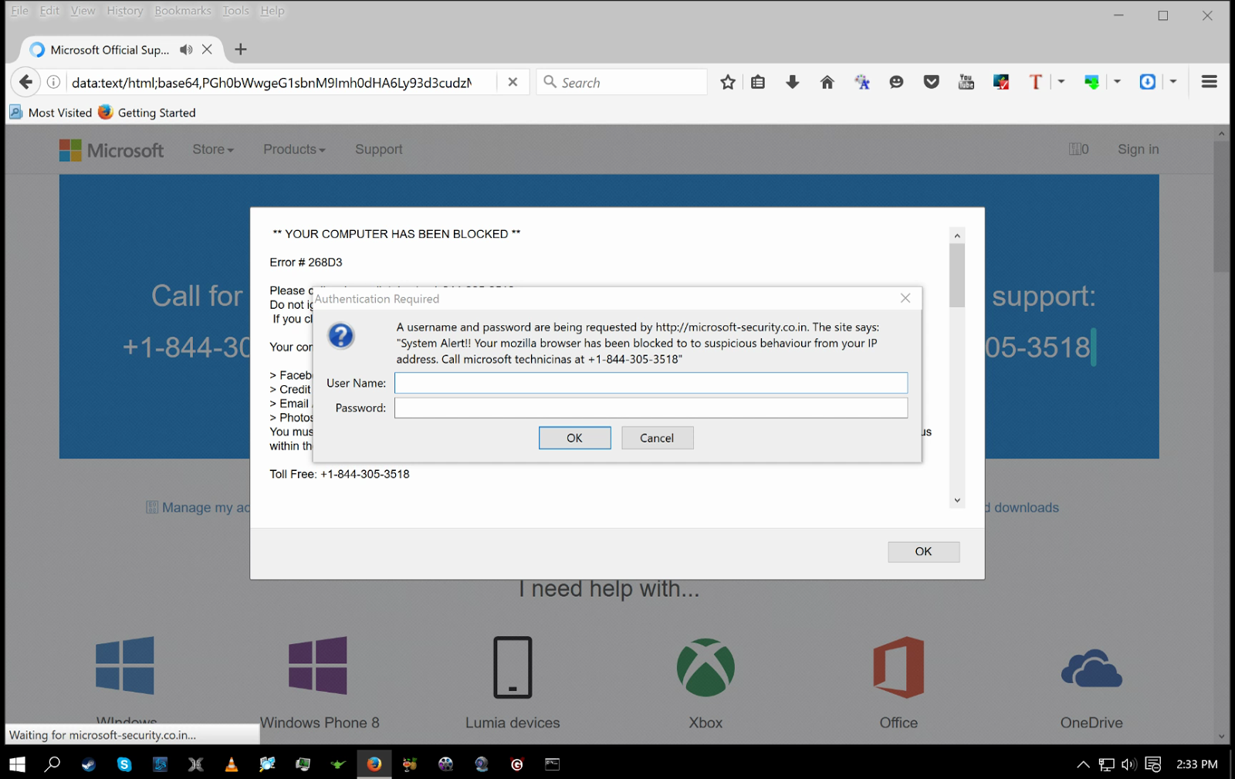1235x779 pixels.
Task: Open Steam from the taskbar
Action: [89, 764]
